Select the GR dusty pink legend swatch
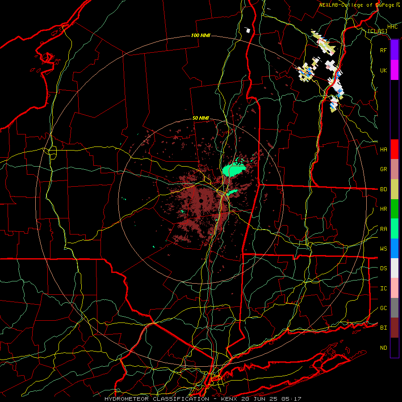 coord(394,169)
